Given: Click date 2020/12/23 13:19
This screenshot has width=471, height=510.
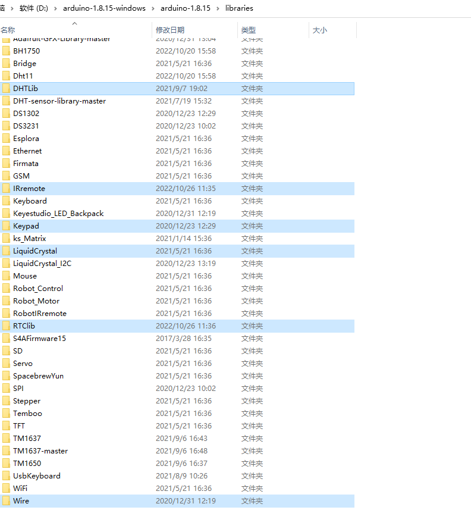Looking at the screenshot, I should pos(186,264).
